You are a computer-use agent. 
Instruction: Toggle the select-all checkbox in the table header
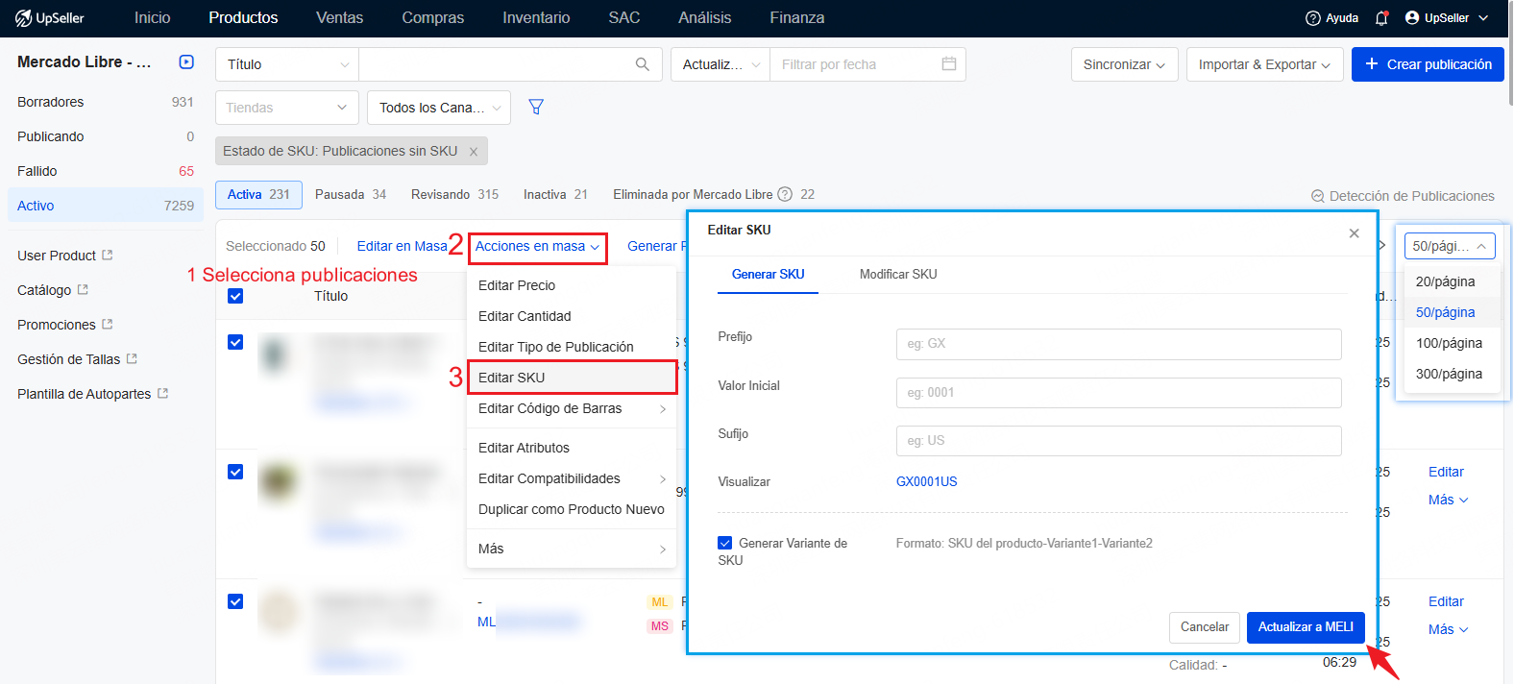click(235, 296)
